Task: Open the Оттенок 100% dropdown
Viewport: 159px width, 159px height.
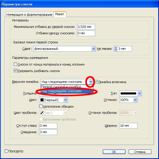Action: point(135,100)
